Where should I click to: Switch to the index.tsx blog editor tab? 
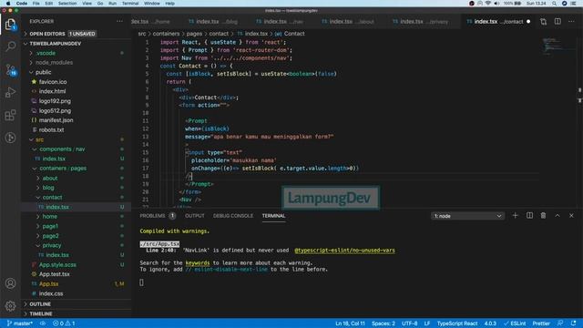point(213,22)
